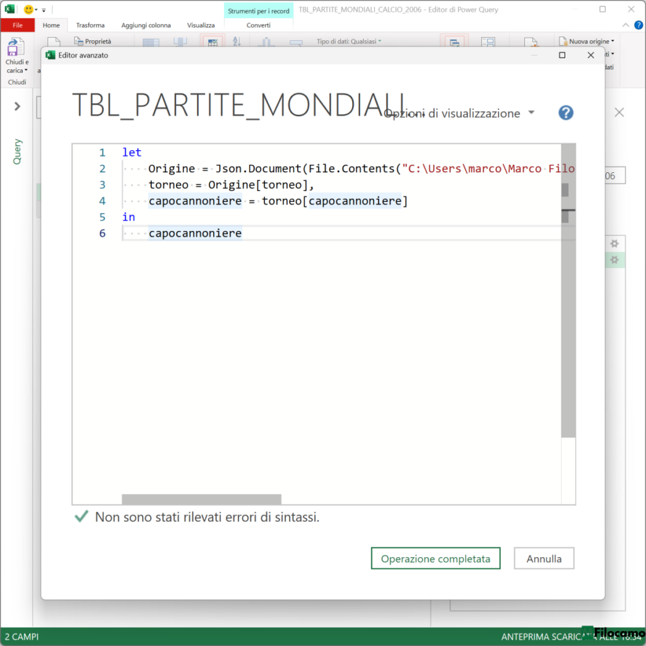The width and height of the screenshot is (646, 646).
Task: Click the Chiudi e carica icon
Action: (15, 47)
